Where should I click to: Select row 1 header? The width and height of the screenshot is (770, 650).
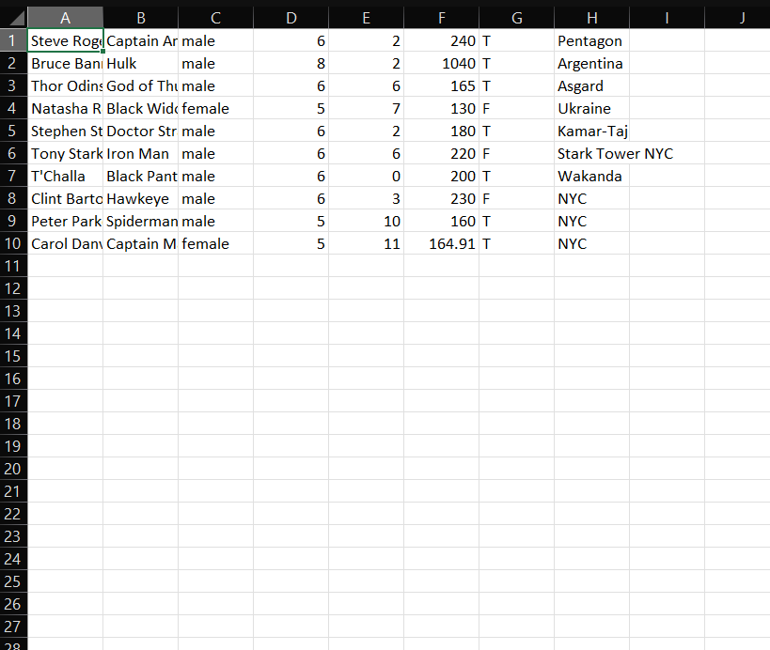pyautogui.click(x=14, y=40)
